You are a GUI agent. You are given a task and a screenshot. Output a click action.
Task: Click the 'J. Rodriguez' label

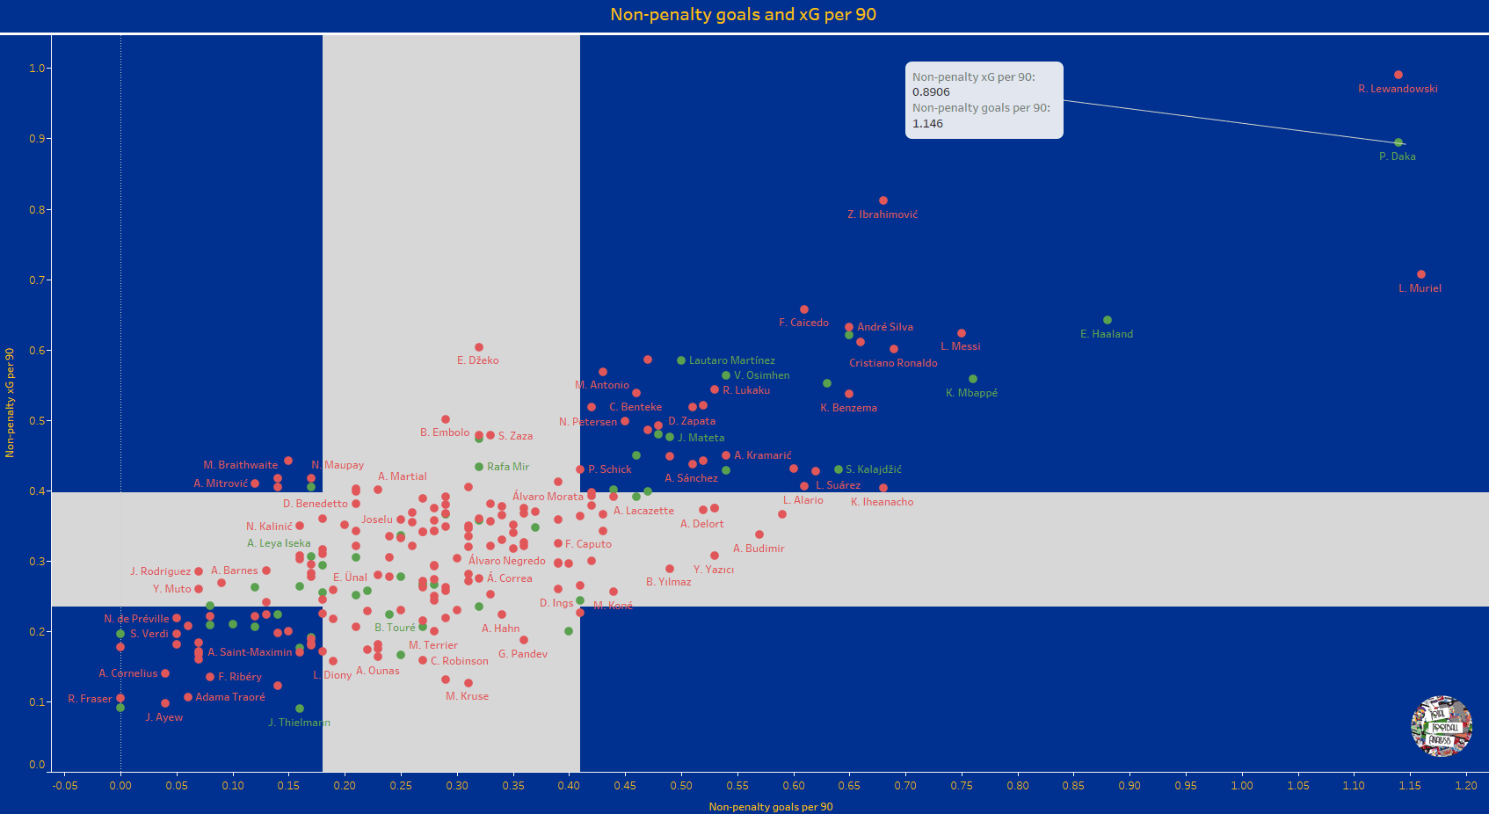coord(161,571)
